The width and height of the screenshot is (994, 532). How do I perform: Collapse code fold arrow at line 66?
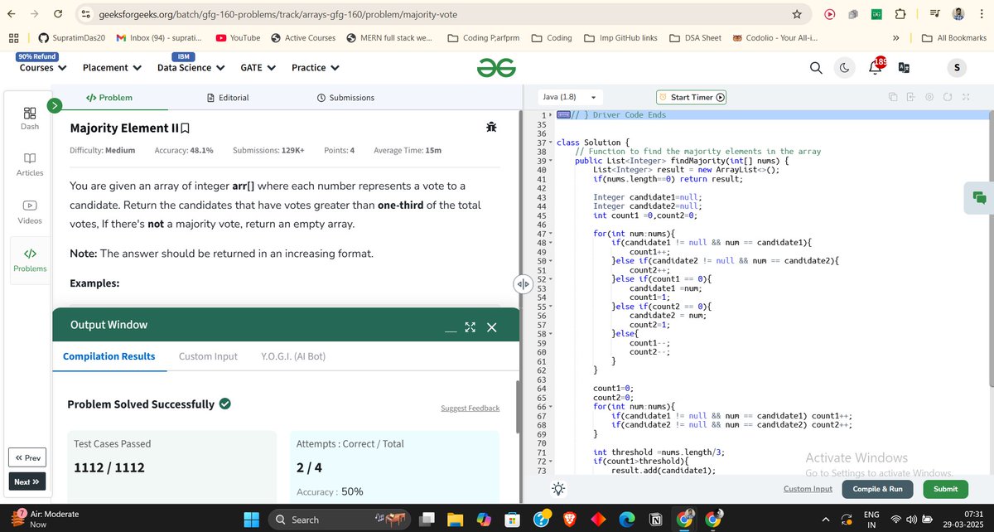click(x=551, y=407)
